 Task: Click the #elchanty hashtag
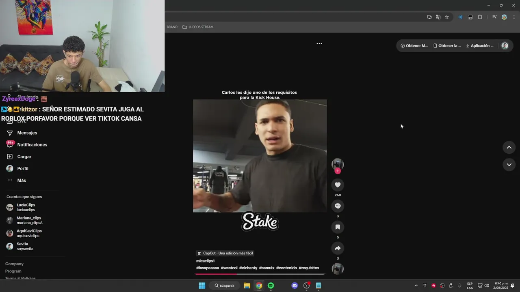[248, 268]
